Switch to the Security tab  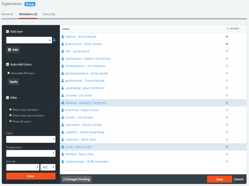49,14
